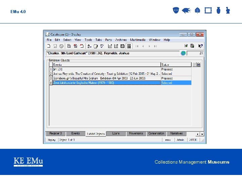
Task: Click 'Admin' in the status bar
Action: pos(180,140)
